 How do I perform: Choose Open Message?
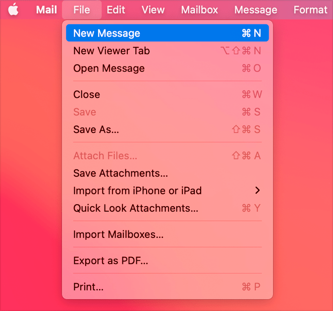click(x=167, y=69)
